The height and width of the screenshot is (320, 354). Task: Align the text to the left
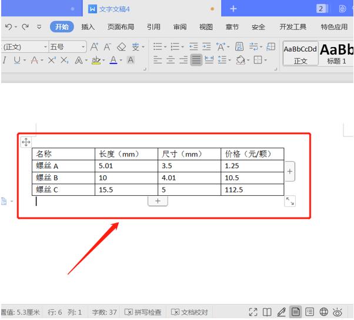coord(158,60)
